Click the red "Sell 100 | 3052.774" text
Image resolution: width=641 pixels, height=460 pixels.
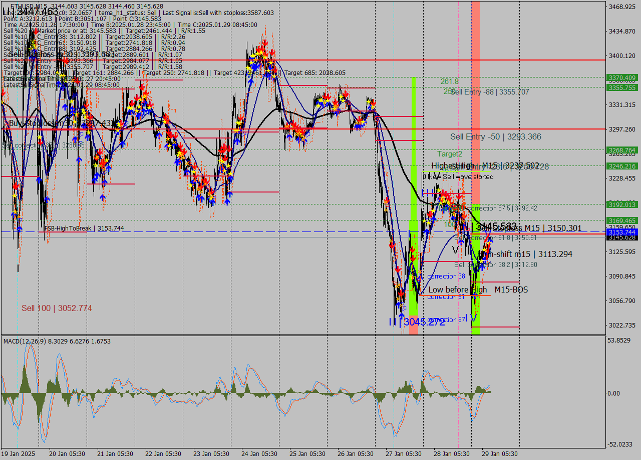[57, 308]
